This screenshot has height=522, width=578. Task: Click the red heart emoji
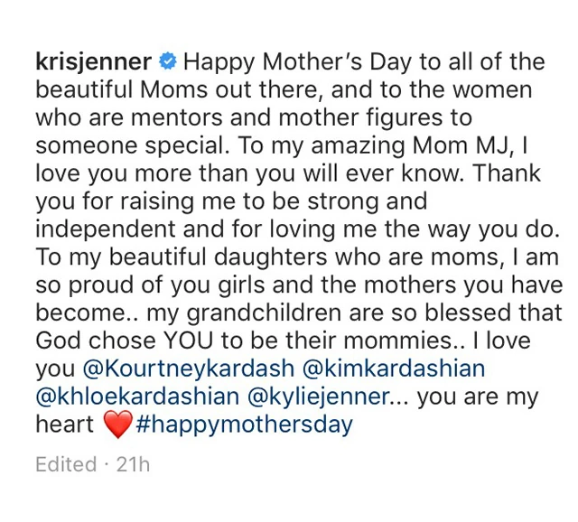coord(118,424)
